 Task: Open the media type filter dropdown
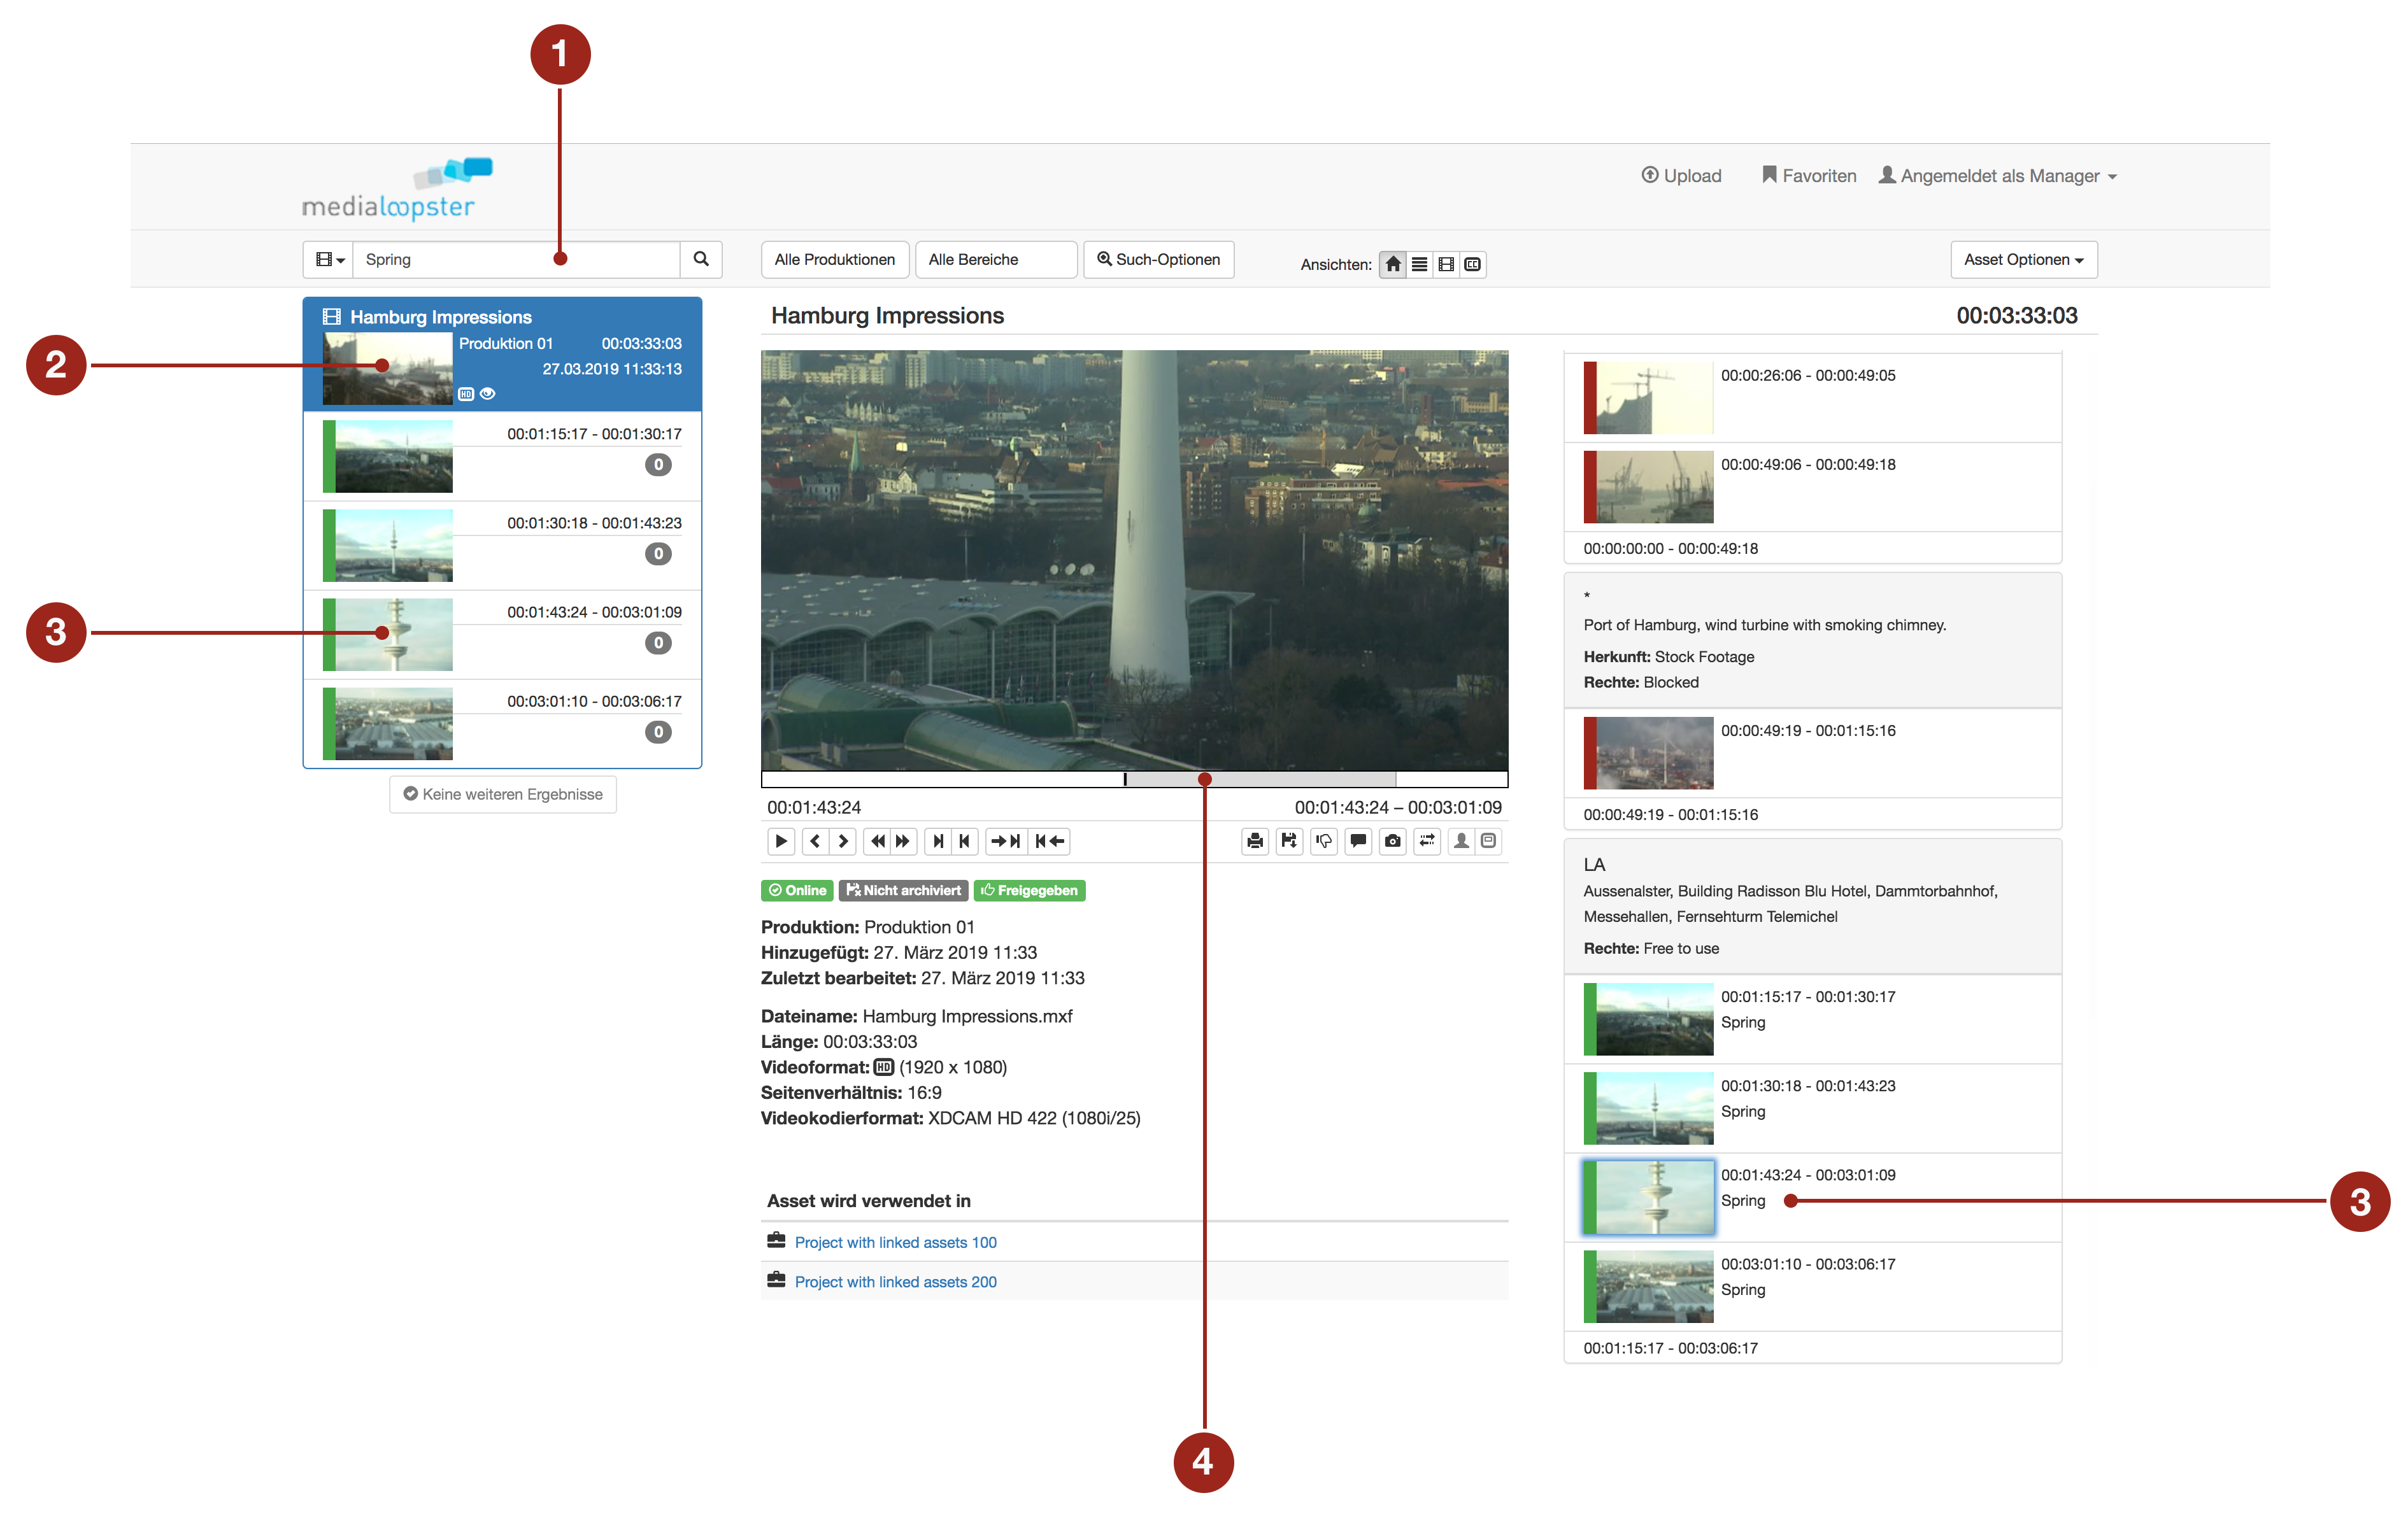pyautogui.click(x=329, y=259)
